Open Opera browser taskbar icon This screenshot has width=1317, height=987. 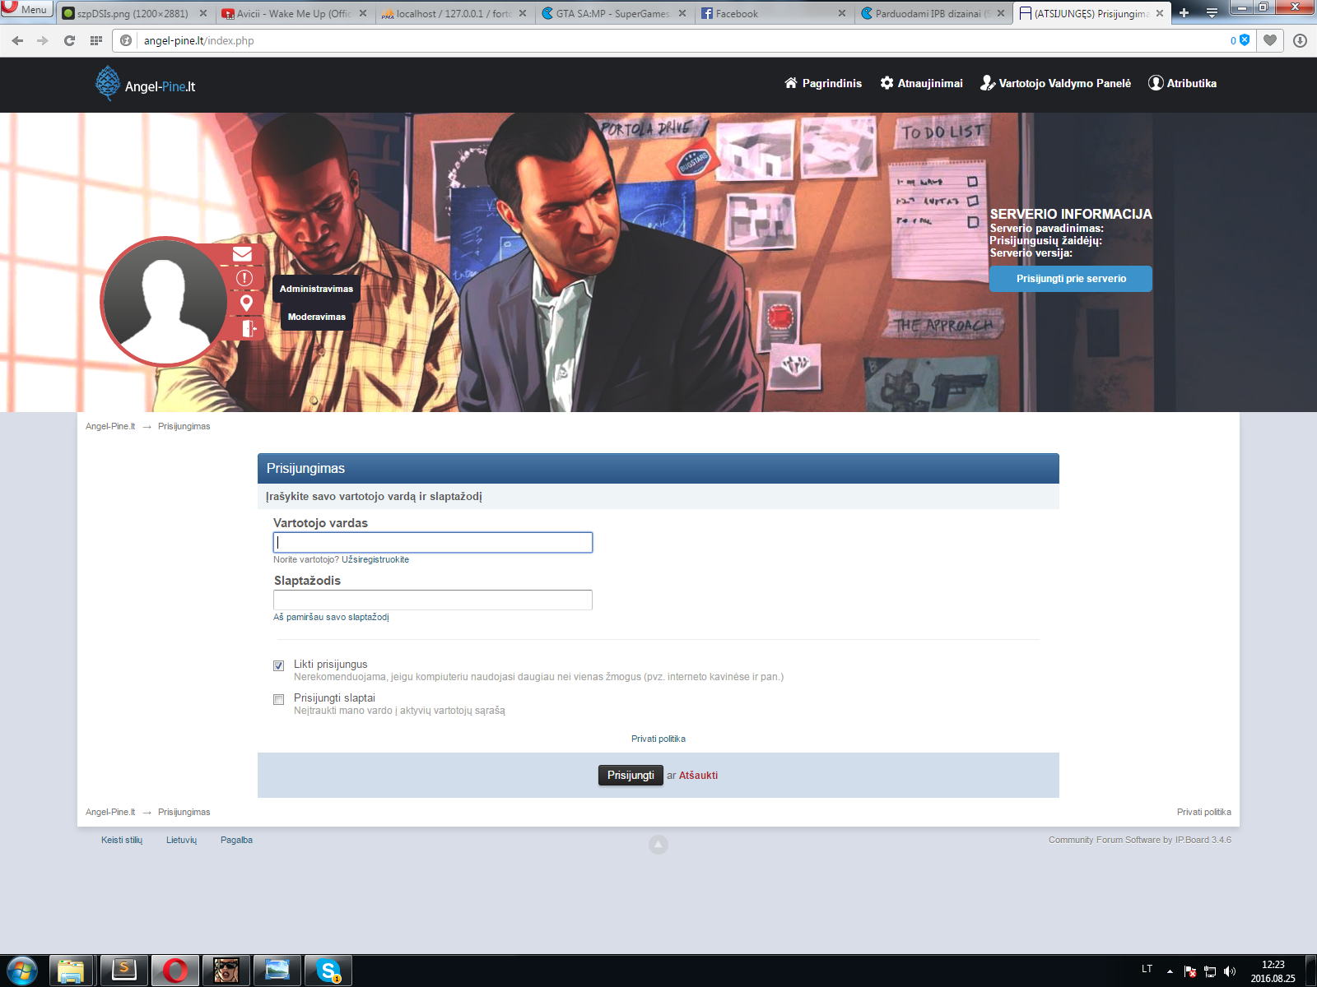tap(175, 971)
